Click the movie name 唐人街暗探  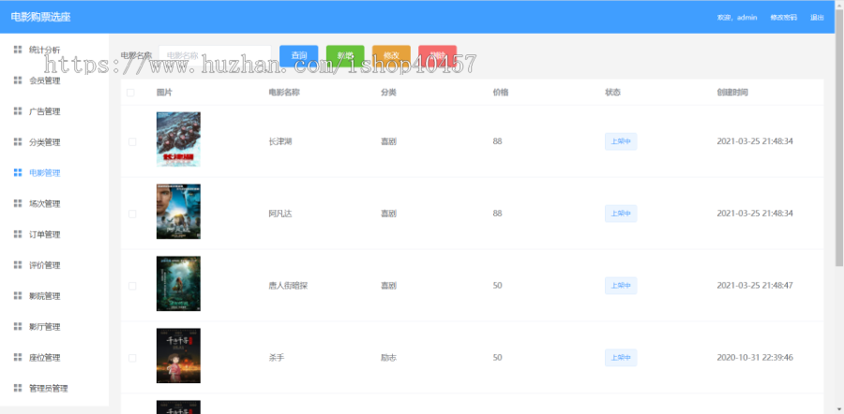click(288, 286)
